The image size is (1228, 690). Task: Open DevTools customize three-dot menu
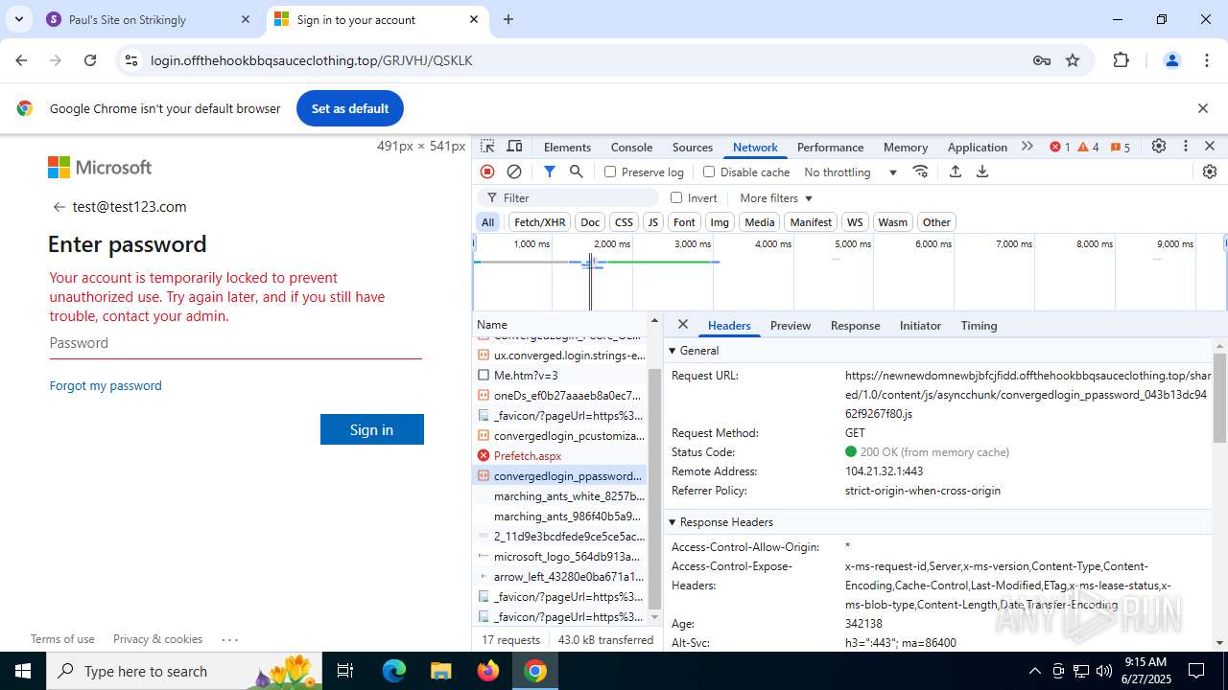pyautogui.click(x=1186, y=147)
